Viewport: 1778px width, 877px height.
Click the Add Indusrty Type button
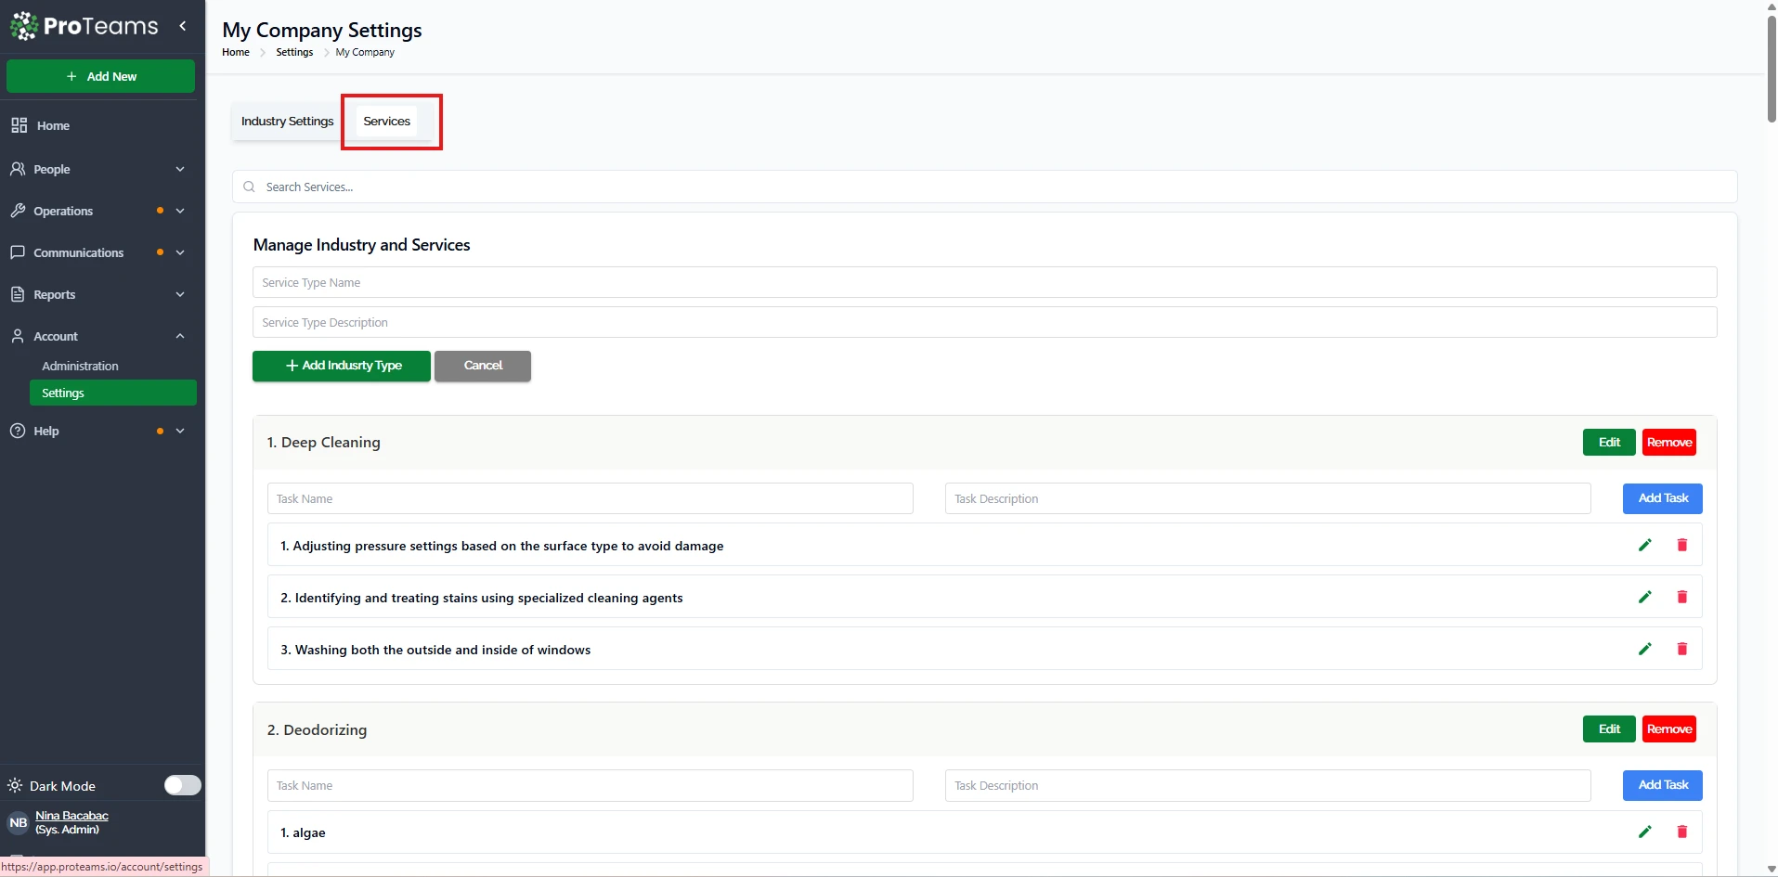coord(341,366)
